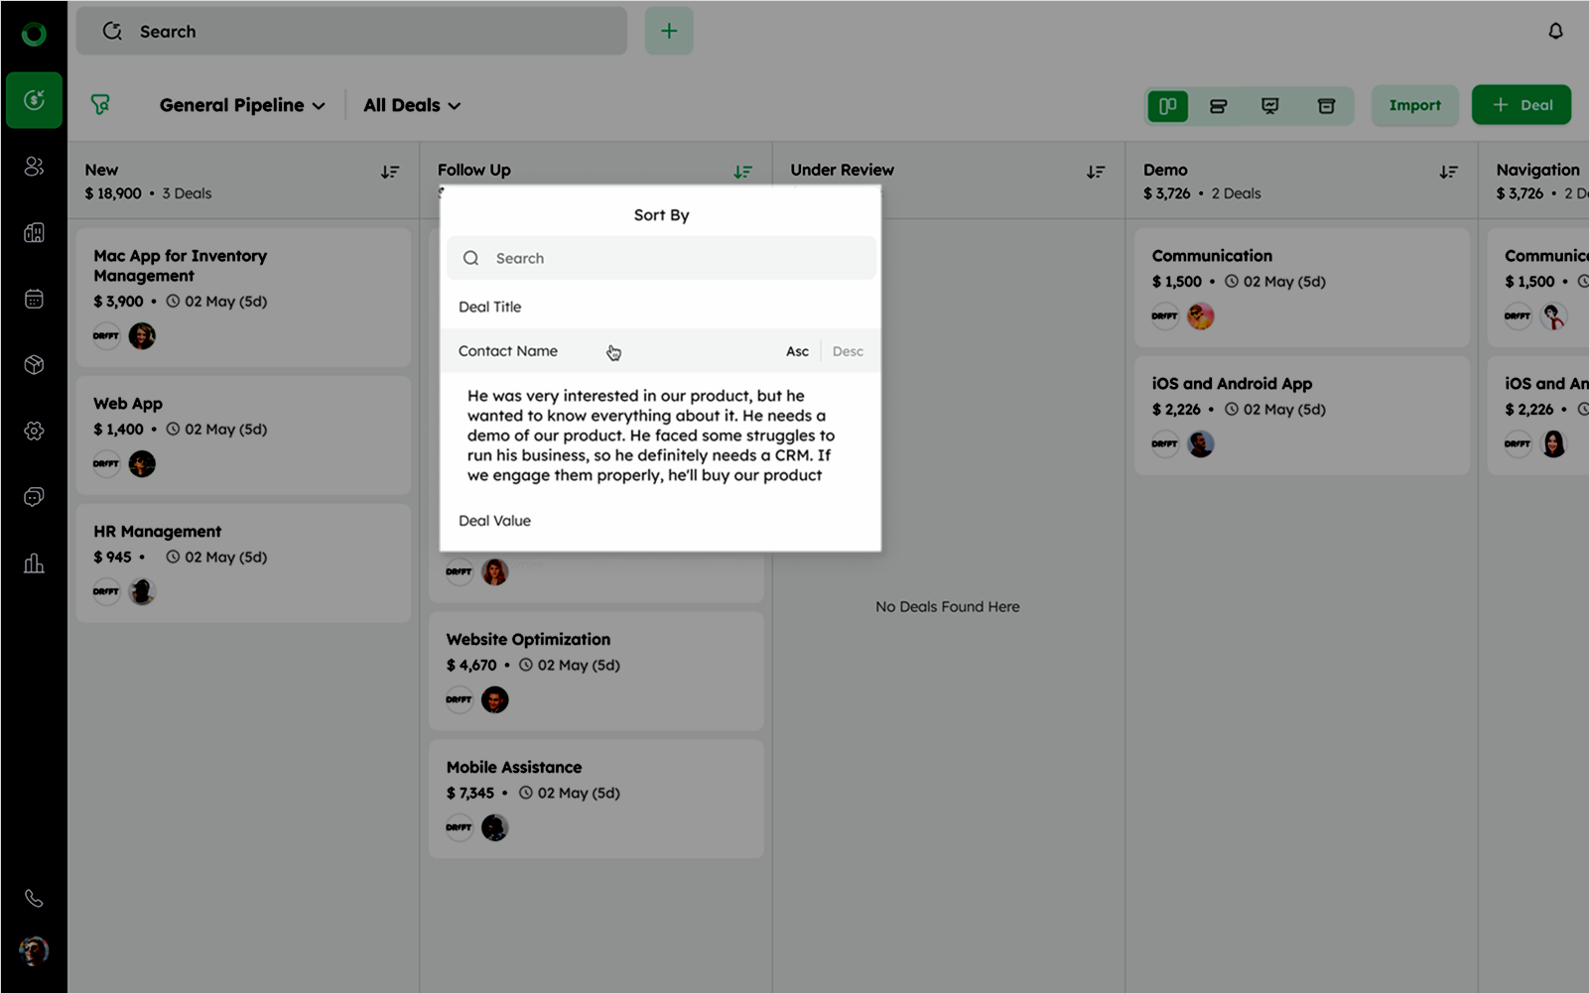Viewport: 1590px width, 994px height.
Task: Expand the All Deals dropdown
Action: point(412,105)
